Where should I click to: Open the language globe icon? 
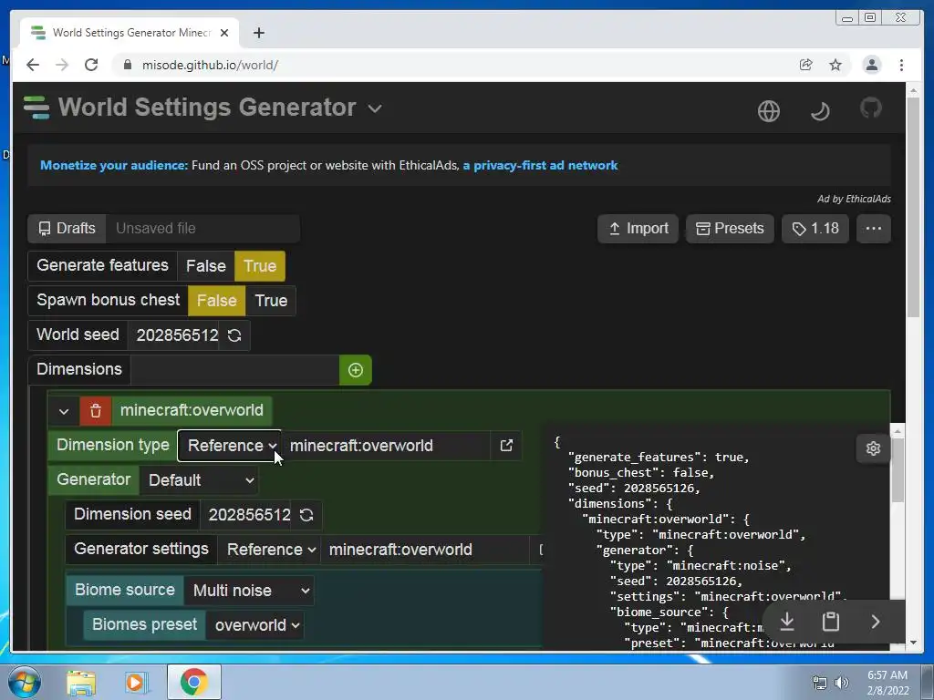coord(768,110)
